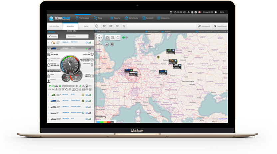Select the zoom box tool on map
The image size is (277, 154).
113,38
